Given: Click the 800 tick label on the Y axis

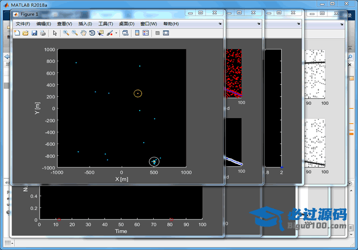Looking at the screenshot, I should pos(51,61).
